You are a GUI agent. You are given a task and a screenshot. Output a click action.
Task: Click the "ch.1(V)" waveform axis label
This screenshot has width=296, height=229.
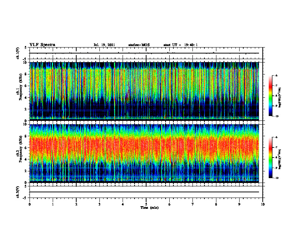click(x=18, y=53)
